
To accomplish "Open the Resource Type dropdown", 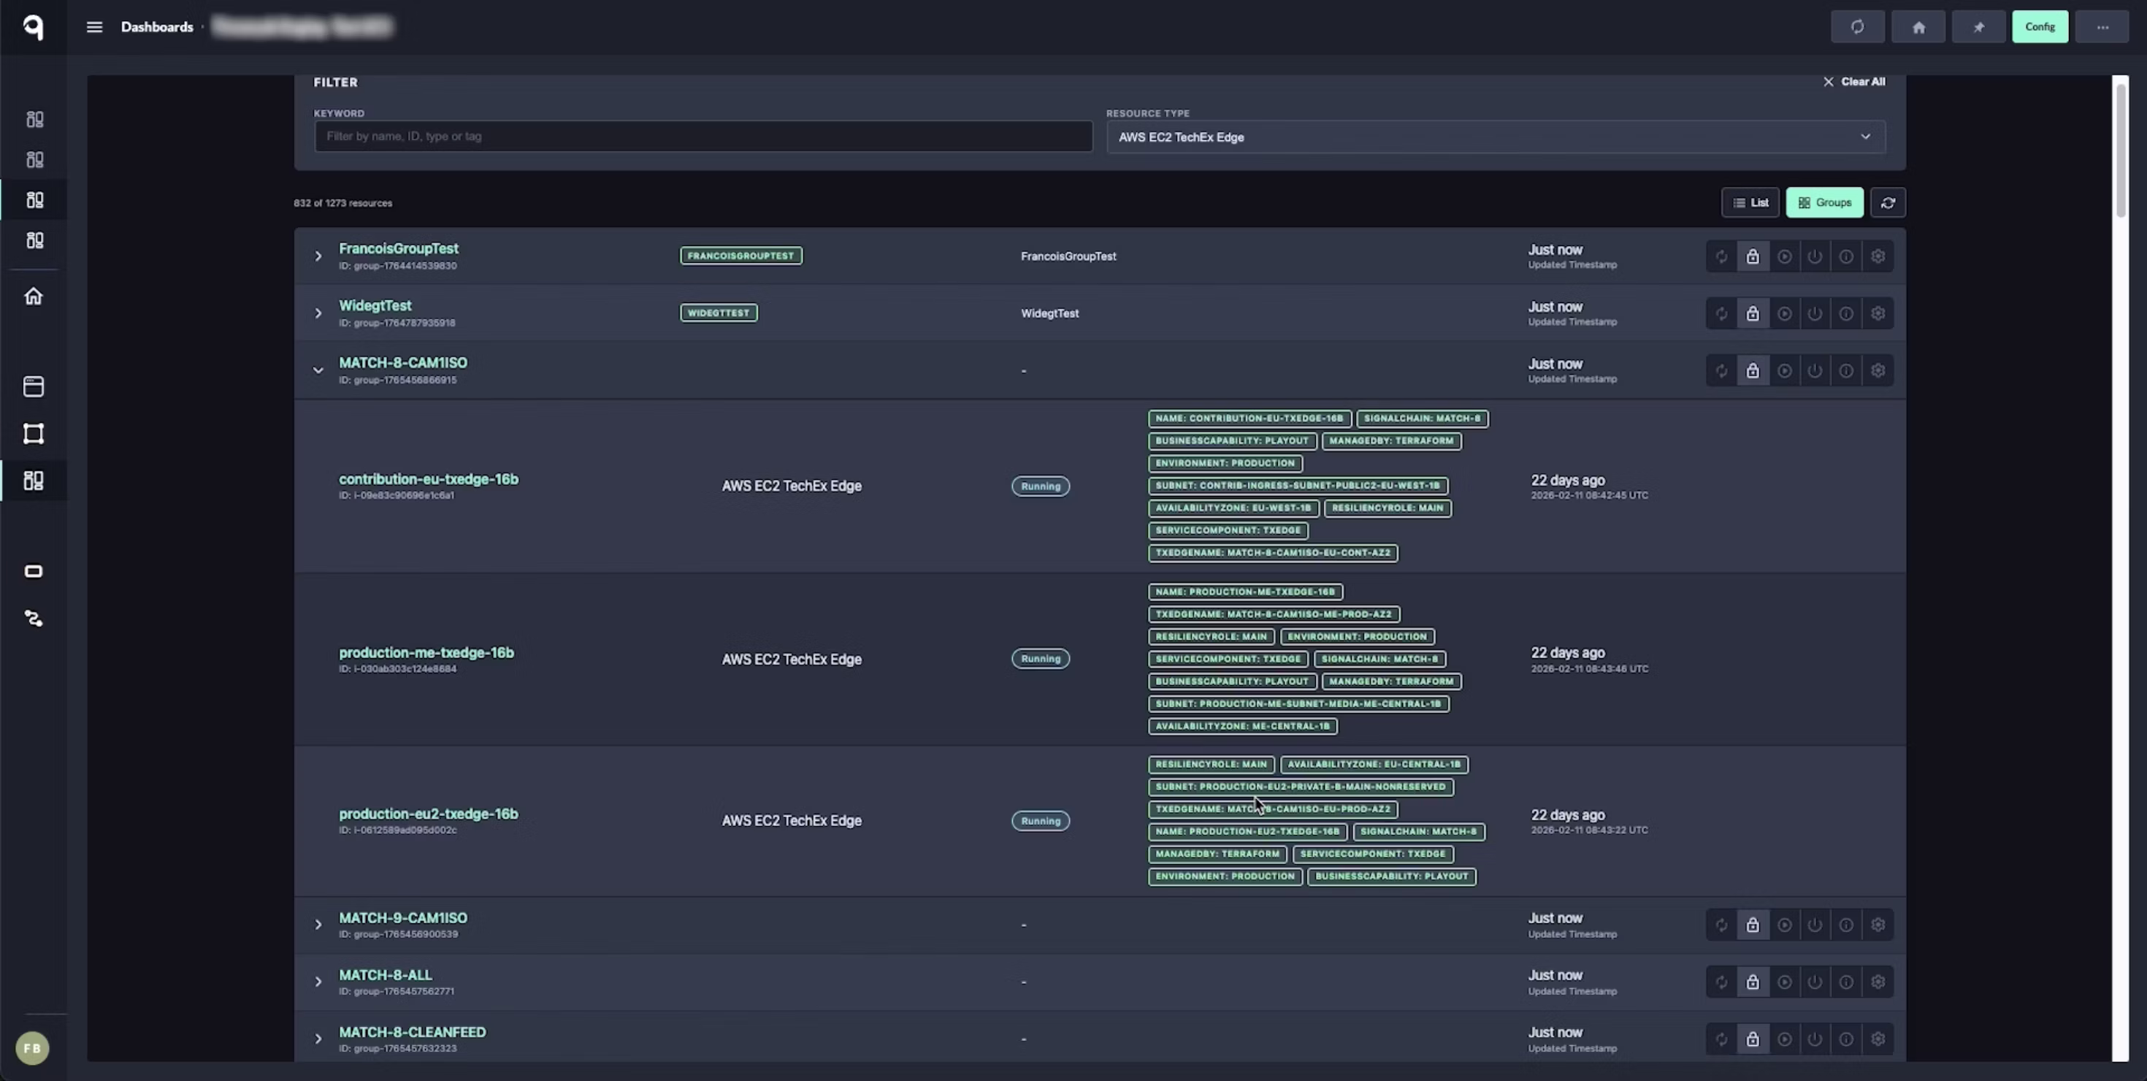I will (1496, 137).
